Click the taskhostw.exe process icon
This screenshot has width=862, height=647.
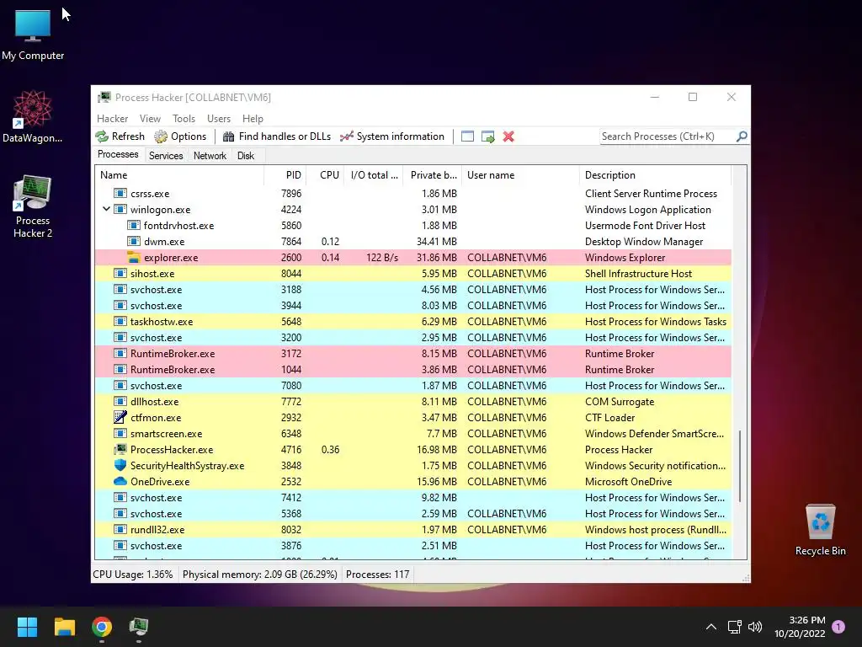pos(120,321)
